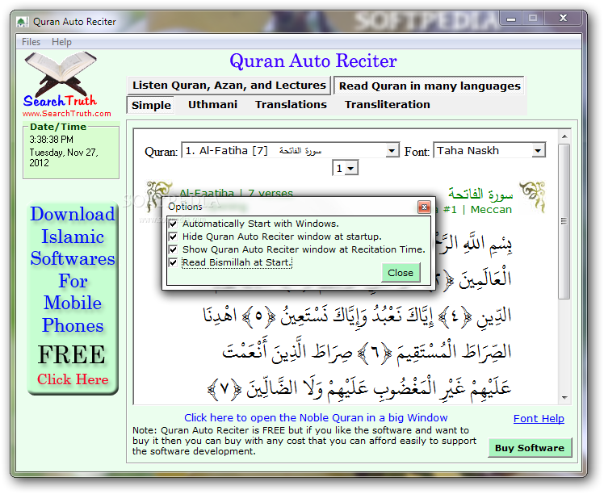Click Download Islamic Softwares banner
The height and width of the screenshot is (494, 604).
pyautogui.click(x=73, y=298)
